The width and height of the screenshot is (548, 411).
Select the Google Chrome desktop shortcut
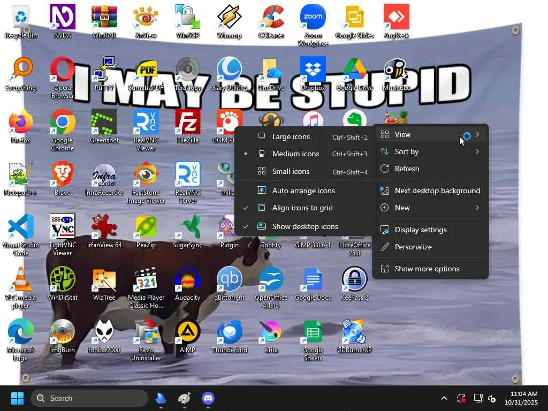point(62,130)
